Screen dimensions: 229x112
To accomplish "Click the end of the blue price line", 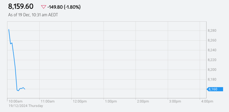I will click(25, 89).
